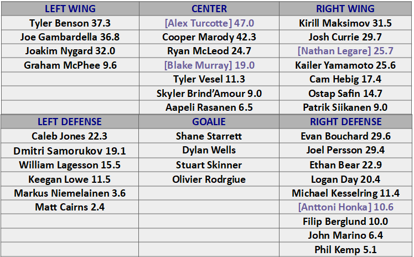Click the [Blake Murray] 19.0 entry
The height and width of the screenshot is (257, 414).
pos(209,65)
